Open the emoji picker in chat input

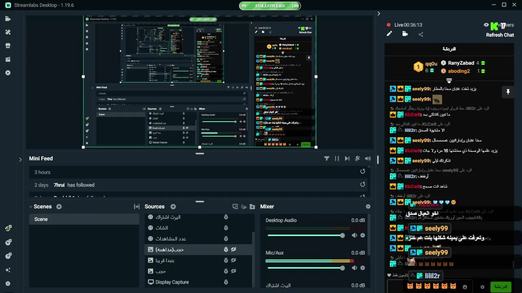(465, 287)
